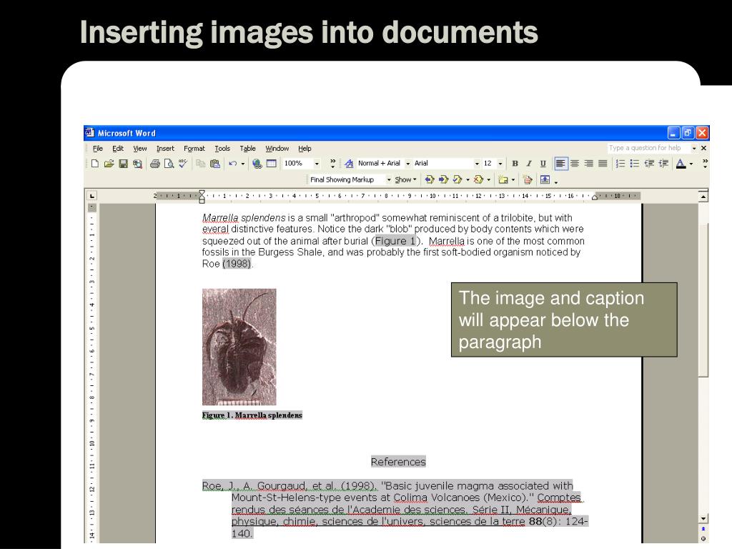Open the Font name dropdown

pos(477,164)
